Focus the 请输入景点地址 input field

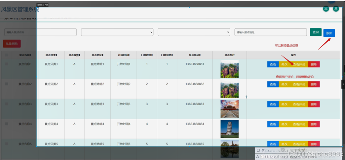(271, 32)
